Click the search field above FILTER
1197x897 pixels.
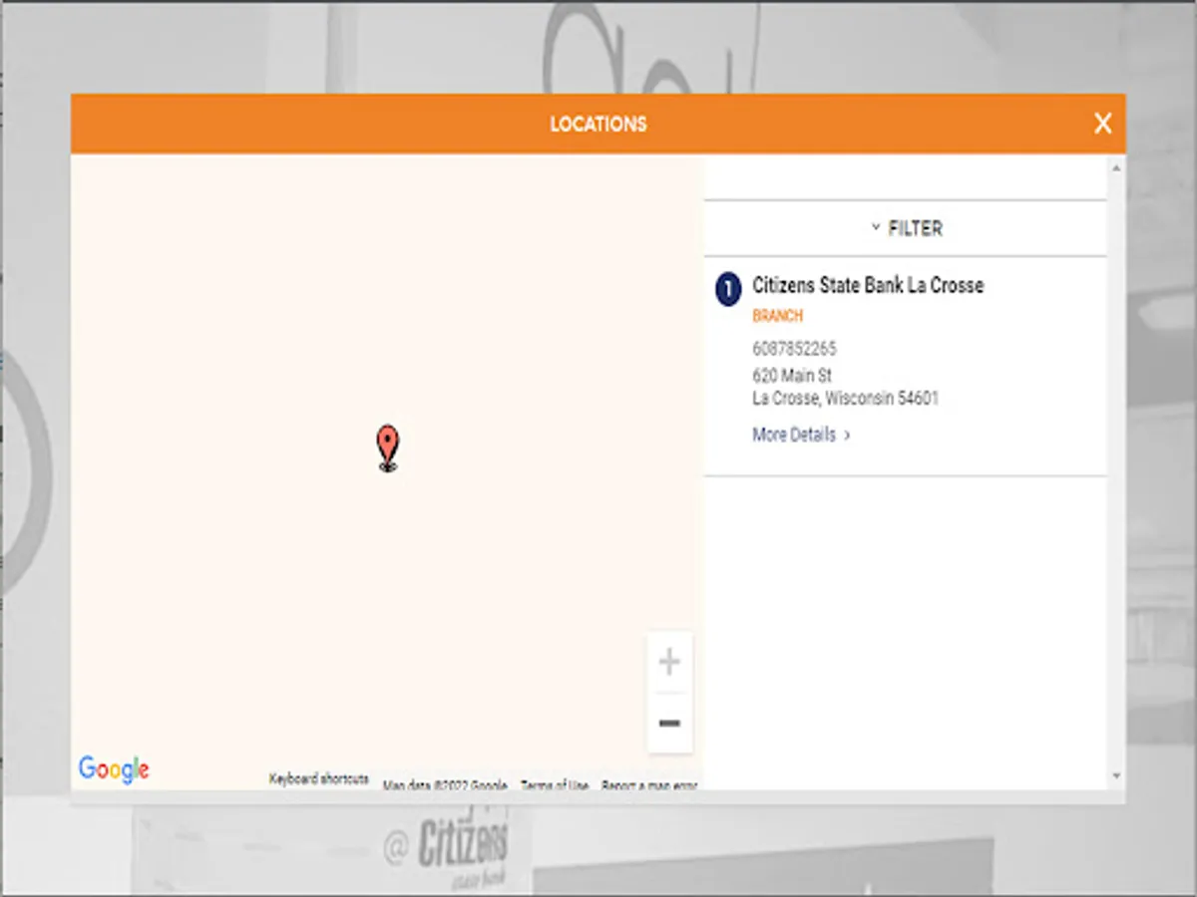pos(906,177)
